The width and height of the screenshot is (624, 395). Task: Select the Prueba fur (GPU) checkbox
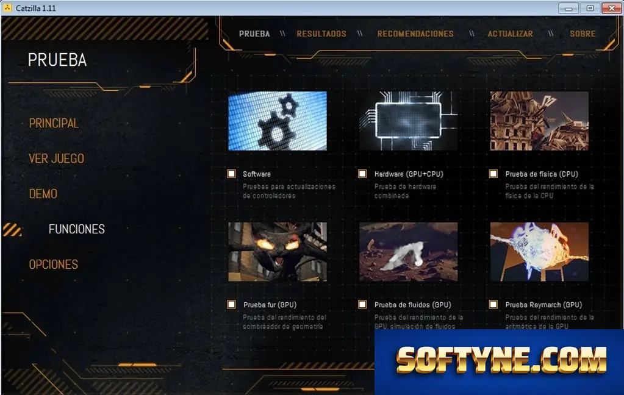tap(231, 304)
